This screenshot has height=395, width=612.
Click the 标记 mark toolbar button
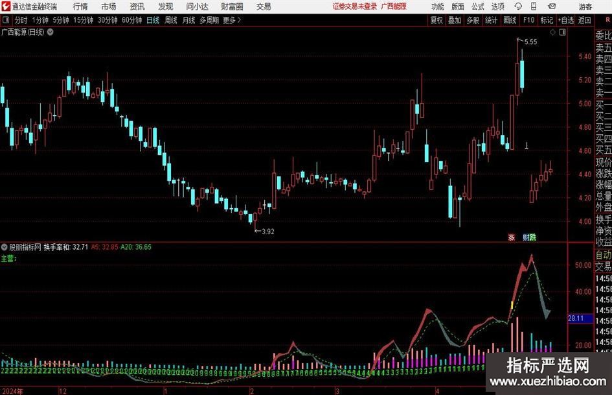tap(547, 20)
